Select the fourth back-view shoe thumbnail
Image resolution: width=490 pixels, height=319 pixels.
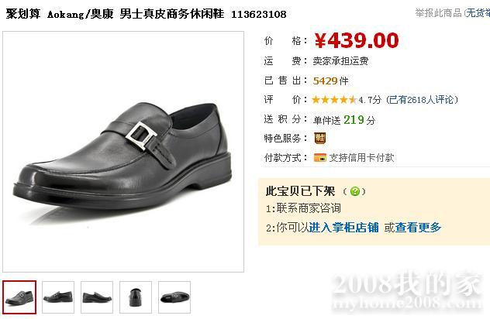pos(136,297)
